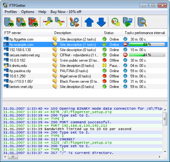This screenshot has height=162, width=170.
Task: Click the add new FTP server profile icon
Action: click(x=9, y=22)
